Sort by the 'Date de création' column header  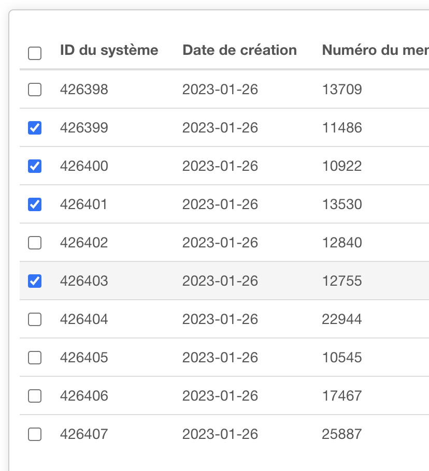click(239, 50)
